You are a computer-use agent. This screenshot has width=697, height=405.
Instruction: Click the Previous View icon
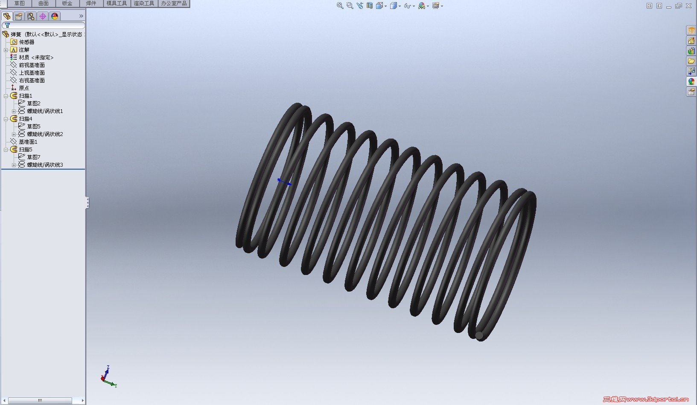pyautogui.click(x=360, y=6)
